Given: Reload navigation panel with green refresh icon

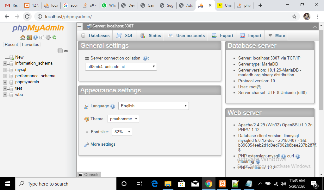Looking at the screenshot, I should point(54,37).
